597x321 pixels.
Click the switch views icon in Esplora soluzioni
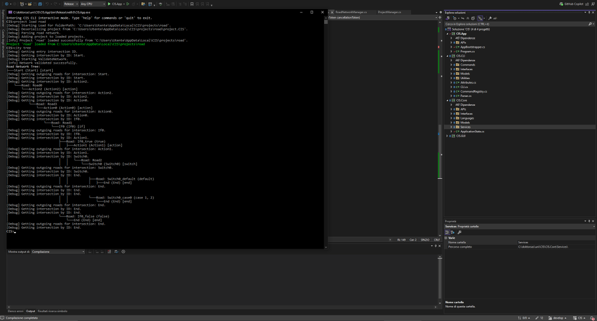click(x=448, y=18)
